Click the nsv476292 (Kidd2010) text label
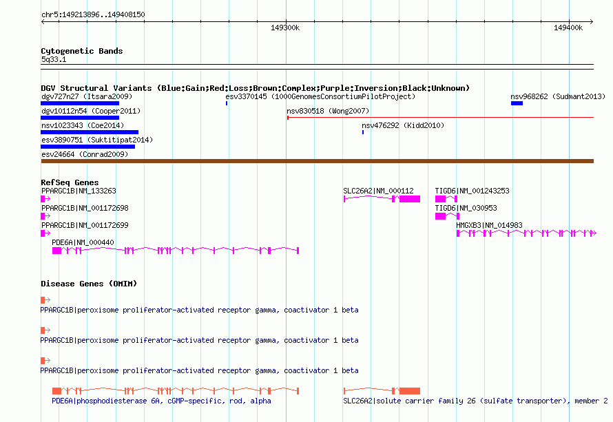The width and height of the screenshot is (613, 422). 403,125
